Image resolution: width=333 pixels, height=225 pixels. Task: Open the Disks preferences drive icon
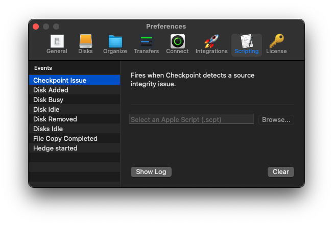(x=86, y=41)
